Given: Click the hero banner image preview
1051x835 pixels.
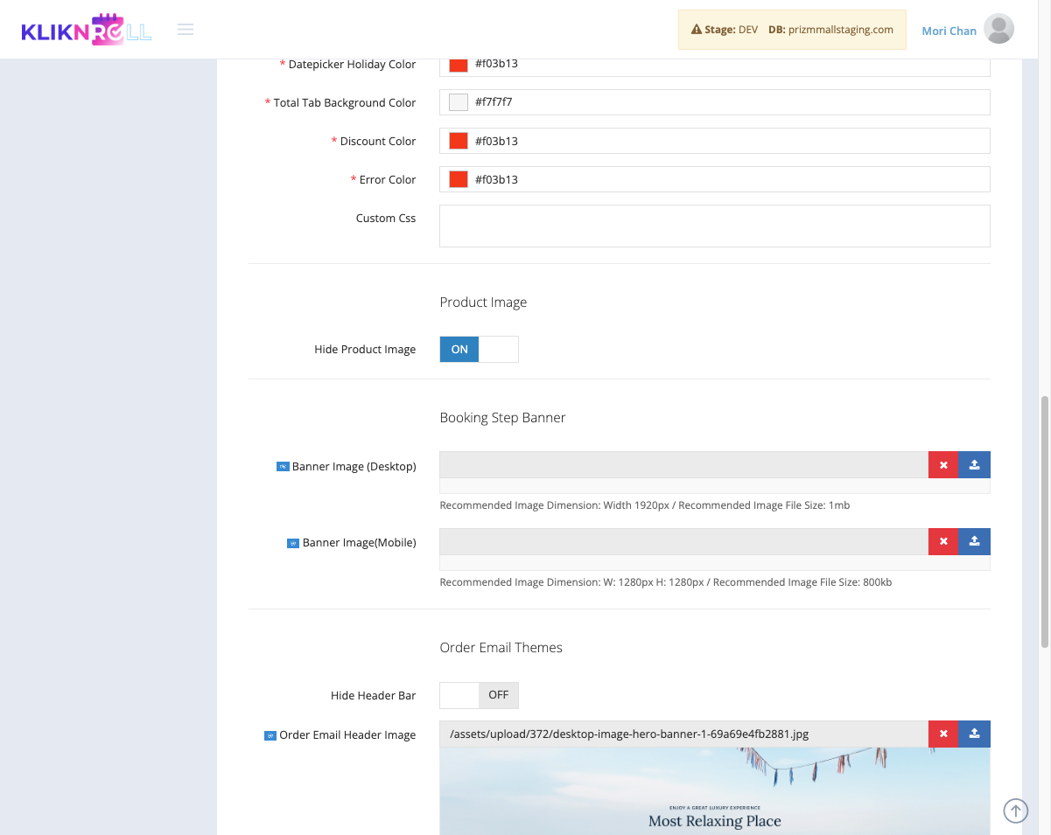Looking at the screenshot, I should pos(714,791).
